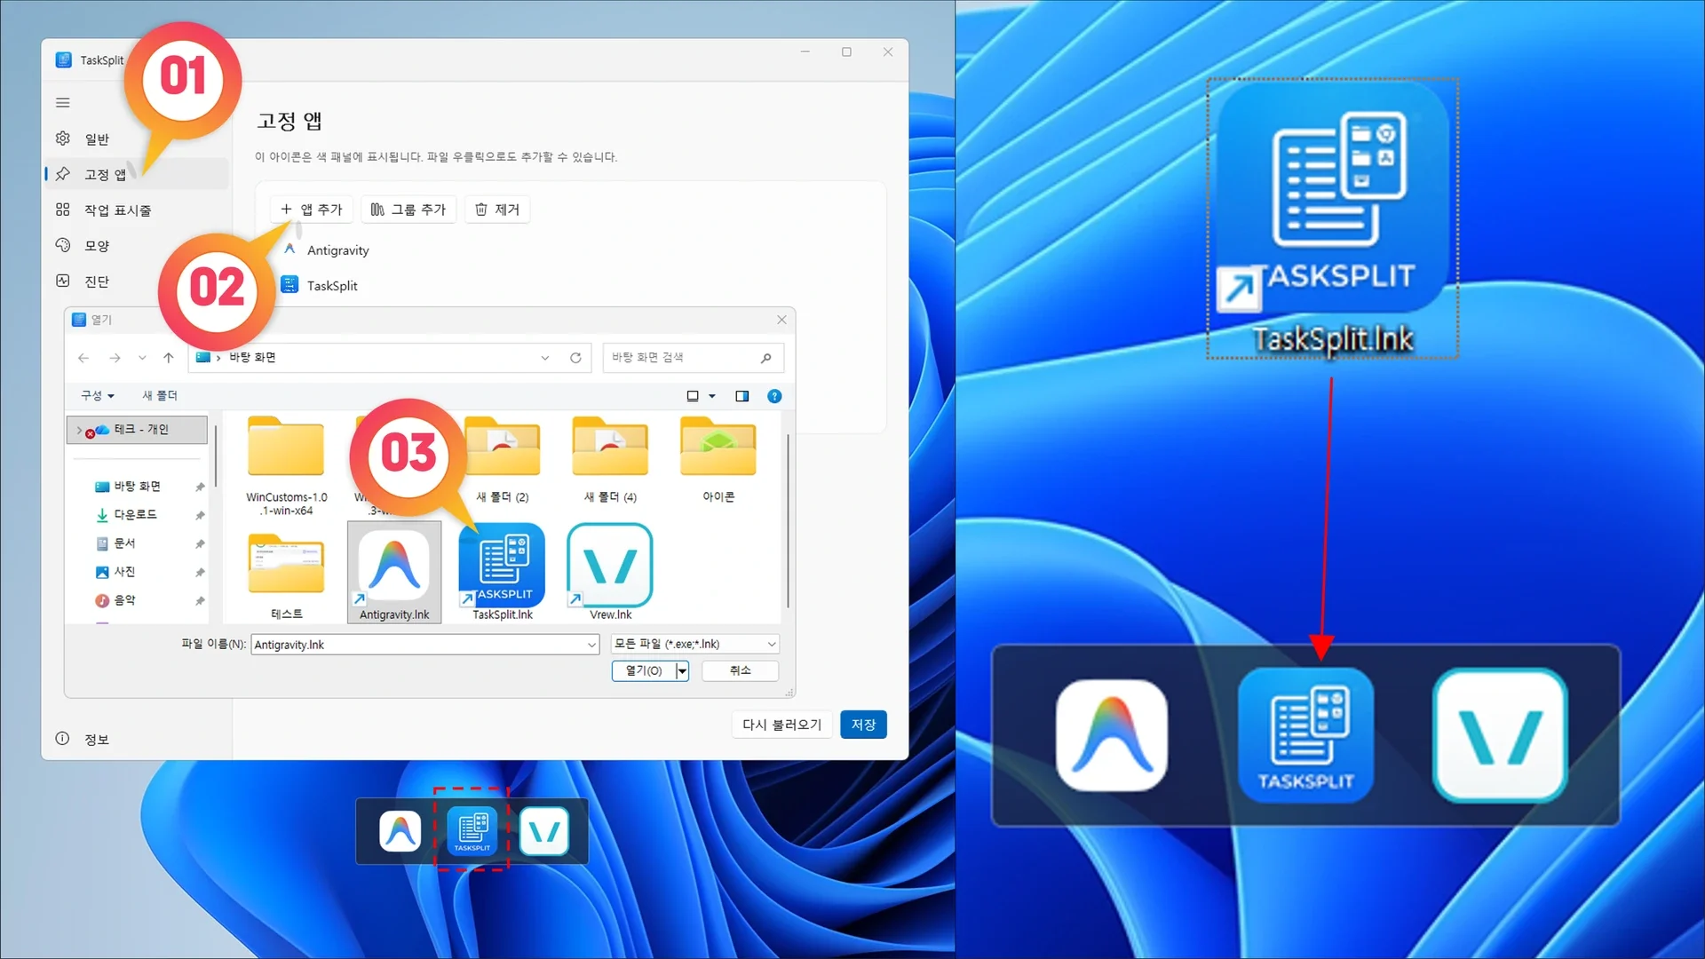Click the 그룹 추가 button

pyautogui.click(x=408, y=210)
